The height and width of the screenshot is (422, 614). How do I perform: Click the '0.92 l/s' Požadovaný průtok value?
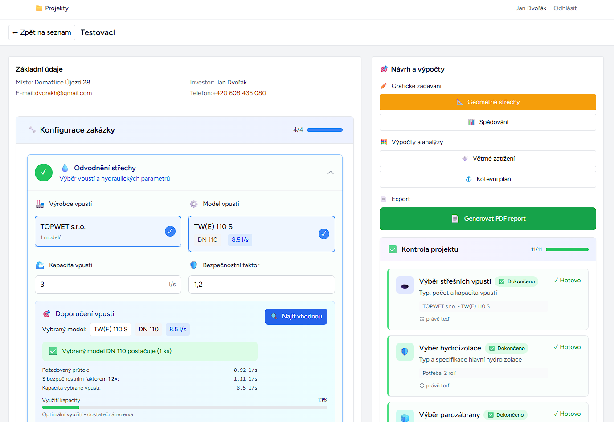click(x=246, y=370)
